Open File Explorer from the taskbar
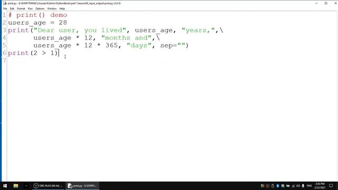338x190 pixels. tap(16, 186)
